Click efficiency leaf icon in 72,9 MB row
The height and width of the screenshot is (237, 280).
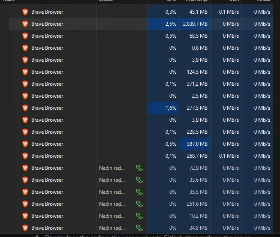[x=140, y=168]
